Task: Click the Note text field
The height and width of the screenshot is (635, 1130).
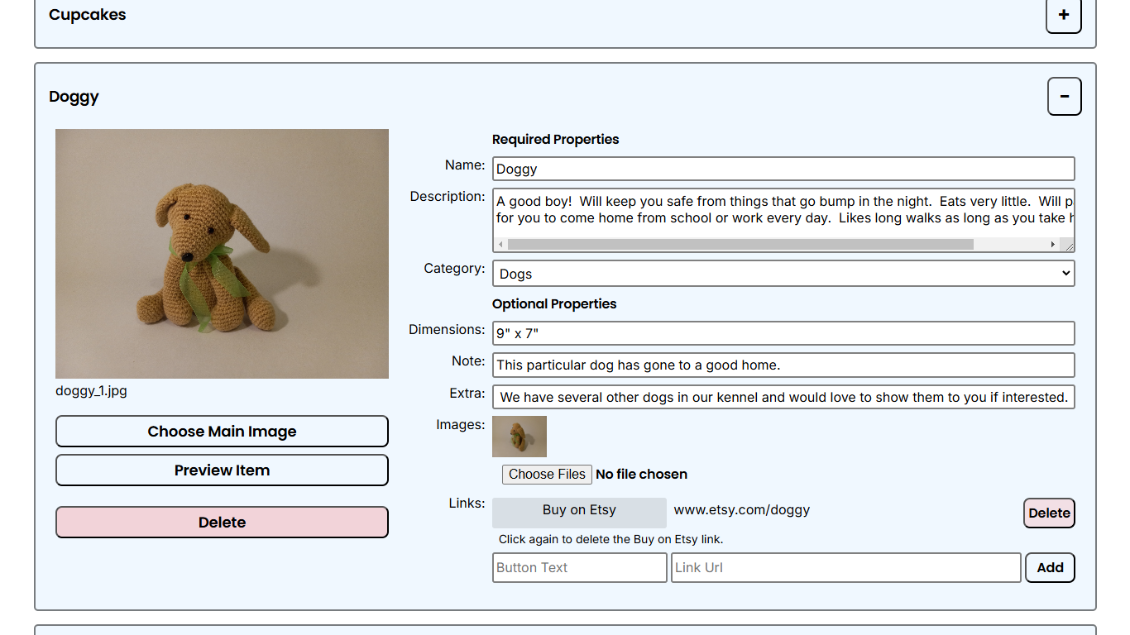Action: point(783,365)
